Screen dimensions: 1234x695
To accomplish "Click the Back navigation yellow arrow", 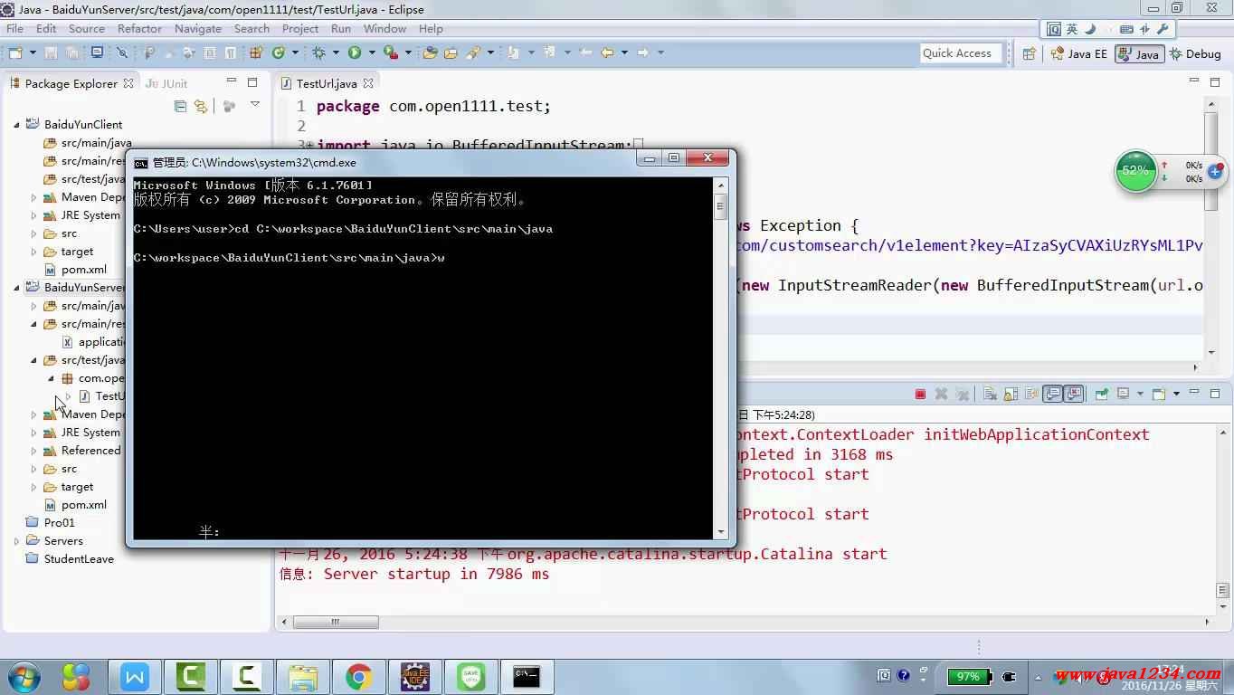I will [607, 52].
